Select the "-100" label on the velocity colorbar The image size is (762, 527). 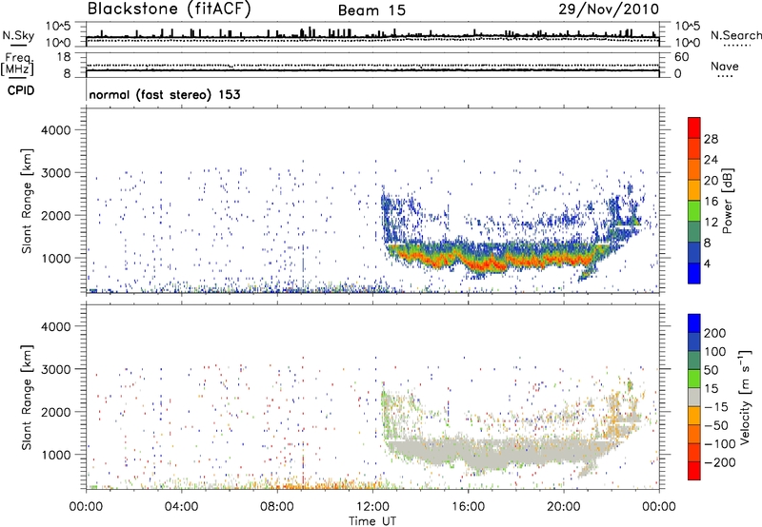point(720,444)
